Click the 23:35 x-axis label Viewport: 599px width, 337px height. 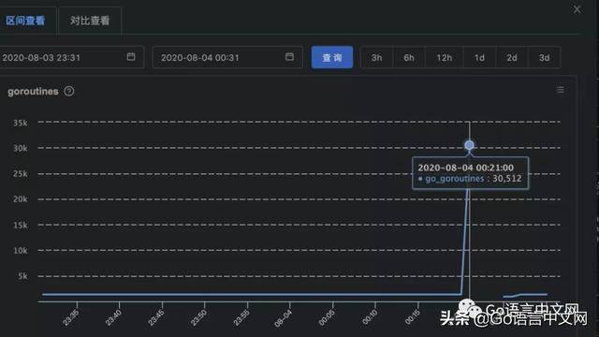[x=71, y=317]
